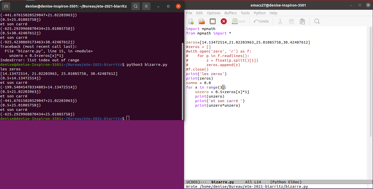Screen dimensions: 373x189
Task: Open the Python menu in Emacs
Action: 260,13
